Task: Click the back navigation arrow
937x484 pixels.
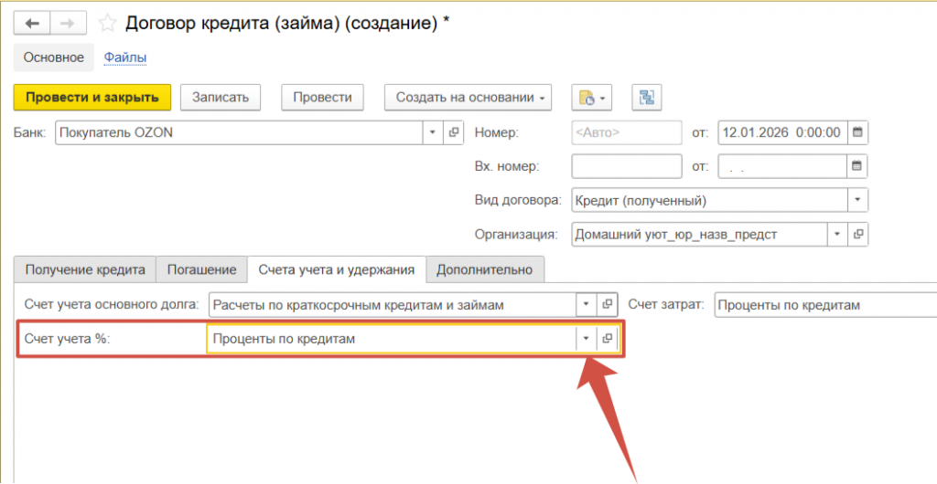Action: pos(32,23)
